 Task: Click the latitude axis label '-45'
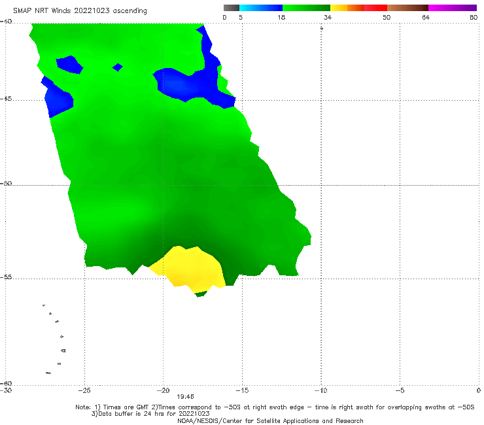pos(6,99)
